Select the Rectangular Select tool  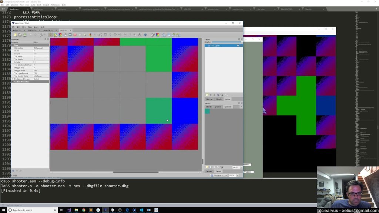point(80,35)
